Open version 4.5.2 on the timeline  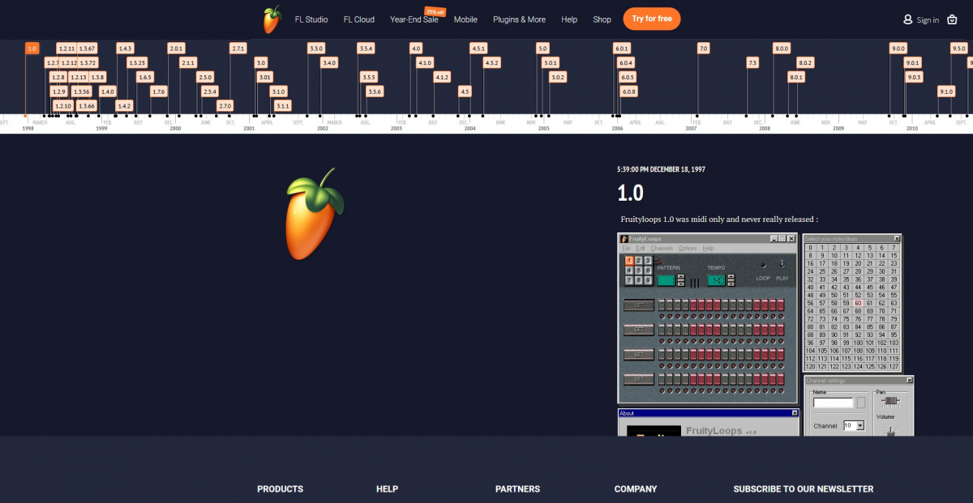pyautogui.click(x=491, y=62)
